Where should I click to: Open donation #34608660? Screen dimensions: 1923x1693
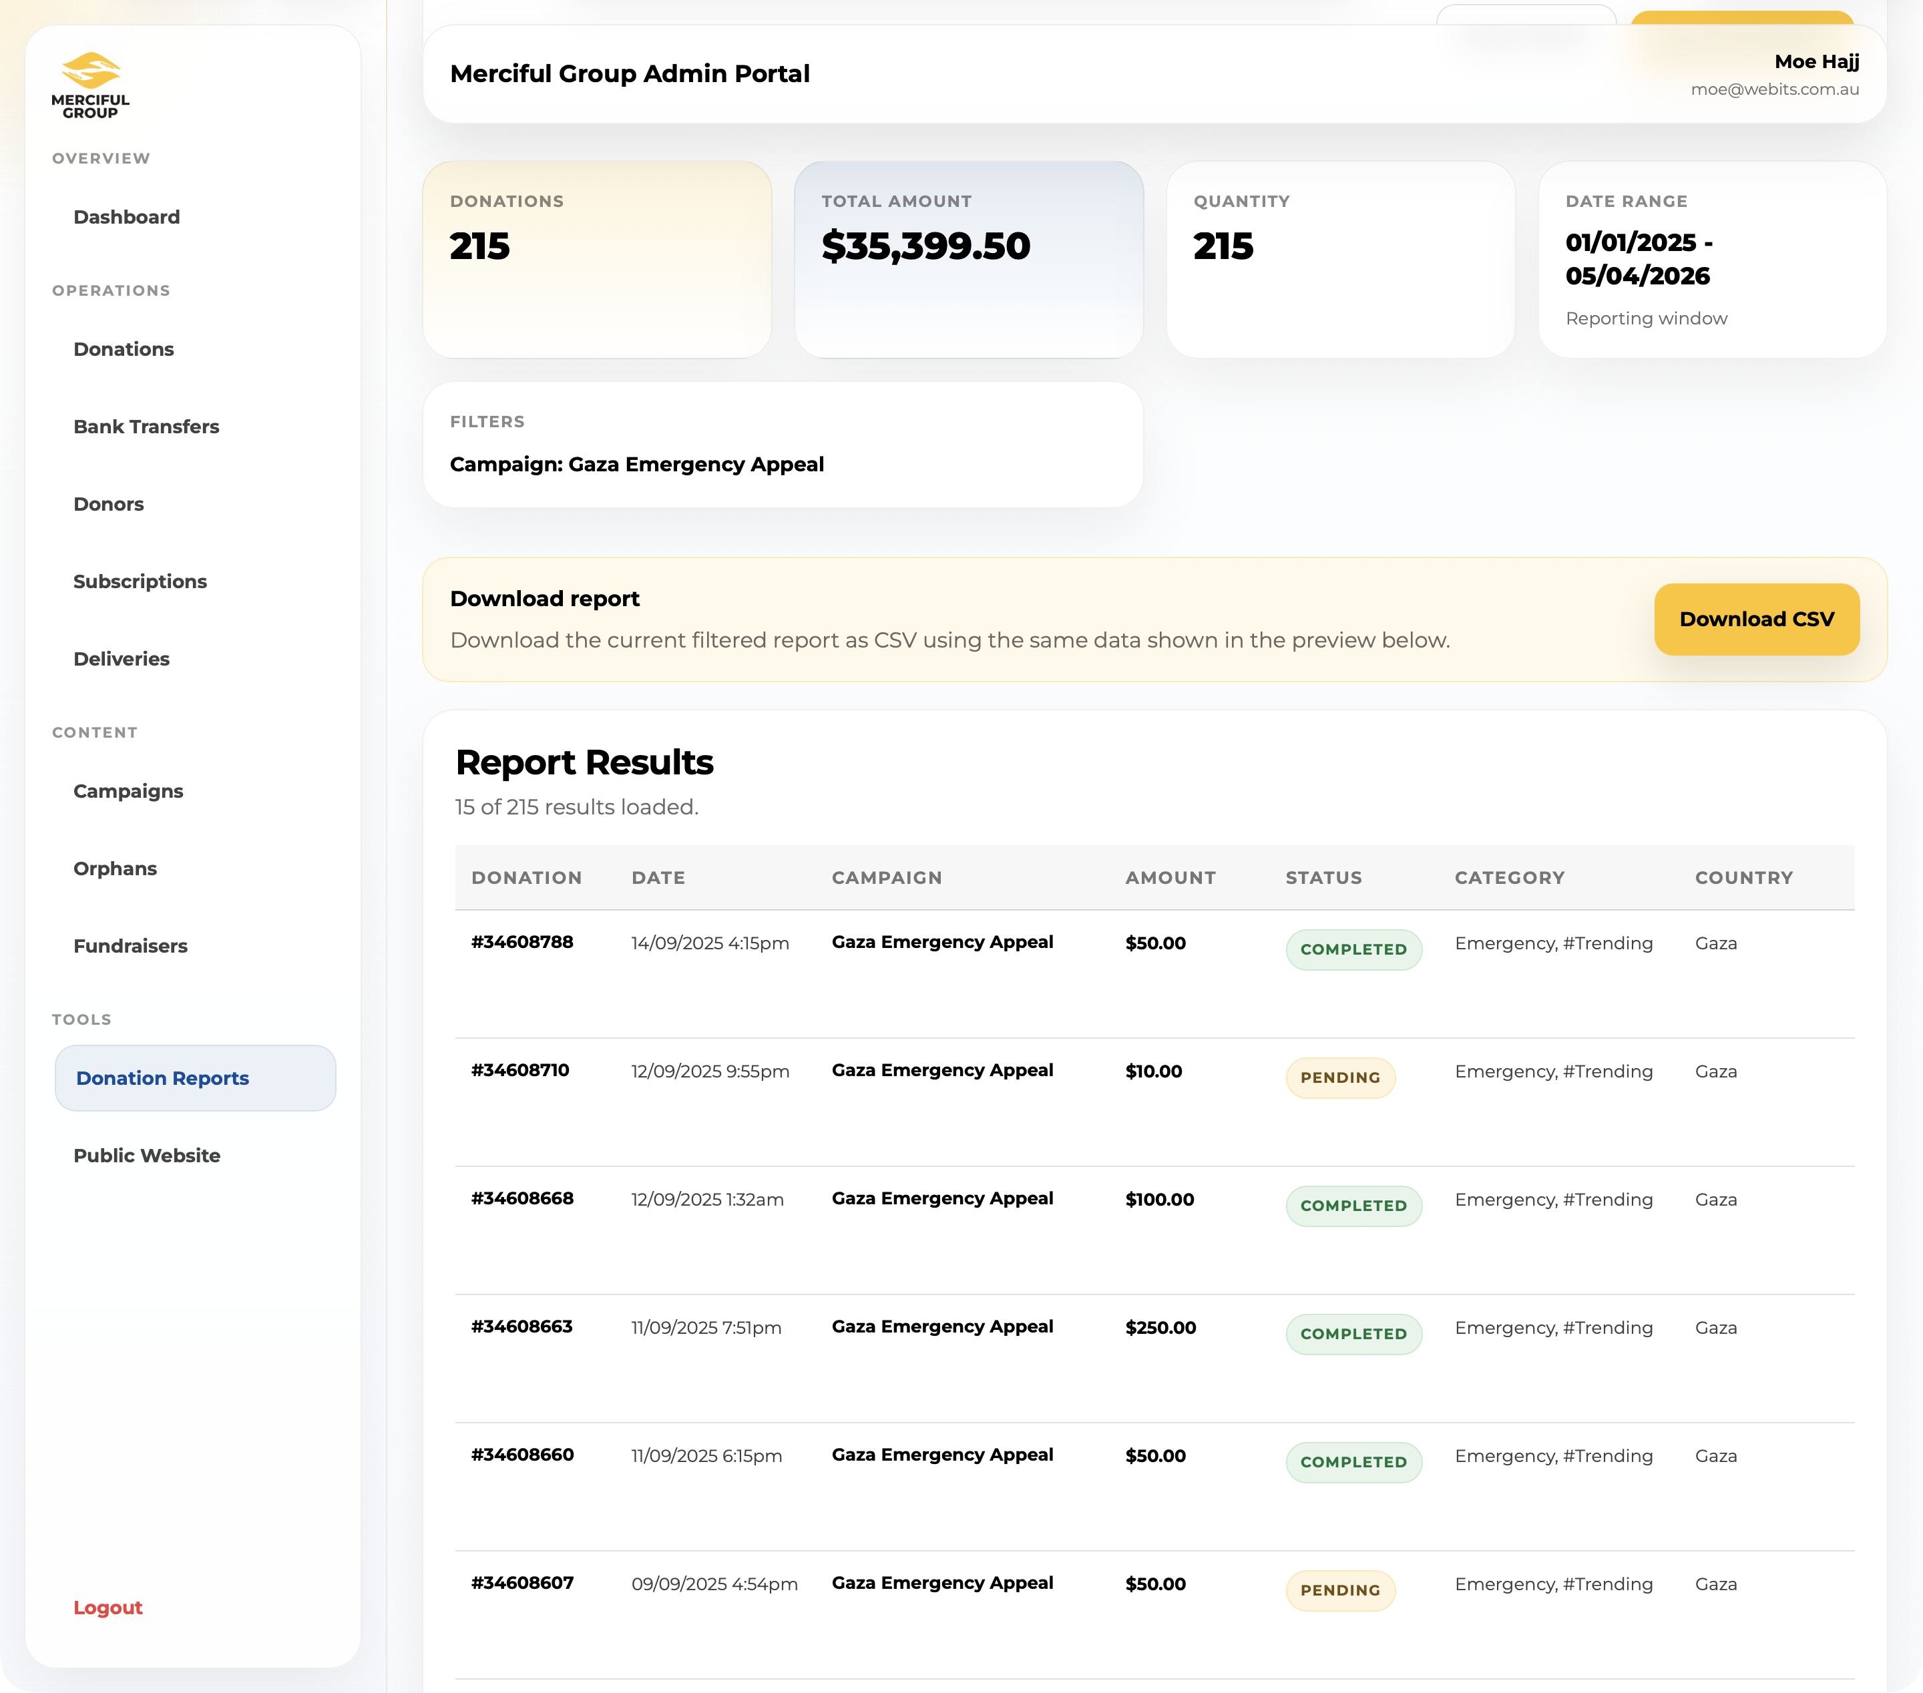pyautogui.click(x=522, y=1455)
